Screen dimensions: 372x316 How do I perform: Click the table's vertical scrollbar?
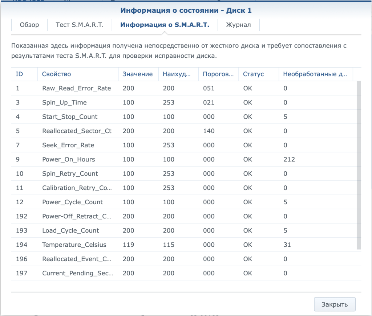click(359, 165)
